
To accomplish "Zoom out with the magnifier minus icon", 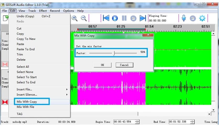I will [84, 18].
